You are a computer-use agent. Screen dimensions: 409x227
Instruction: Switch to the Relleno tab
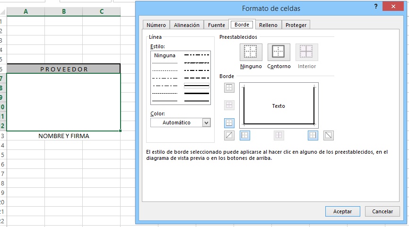pyautogui.click(x=268, y=25)
